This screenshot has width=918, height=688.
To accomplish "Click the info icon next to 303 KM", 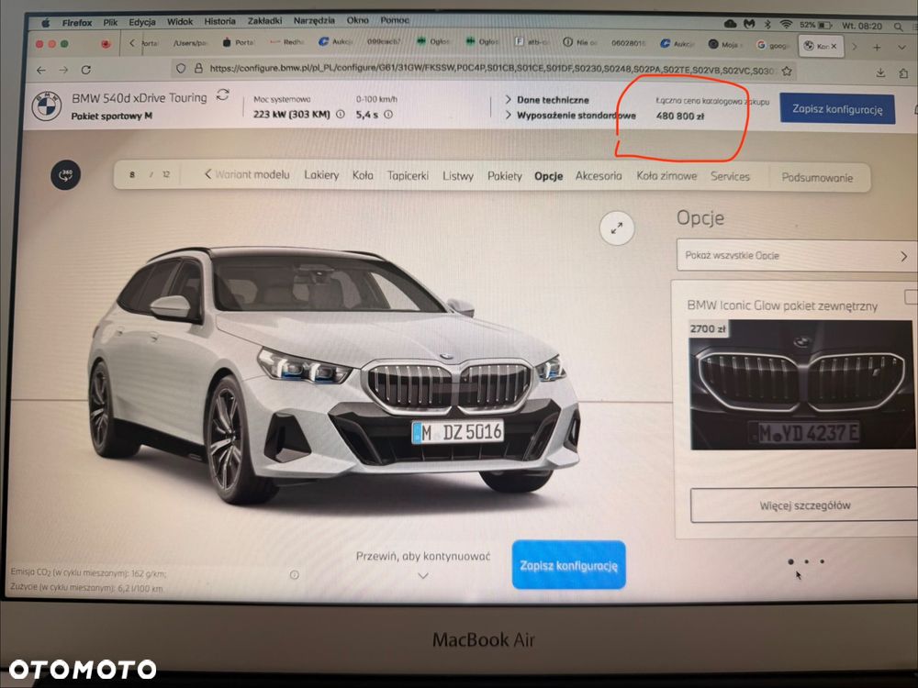I will click(x=341, y=115).
